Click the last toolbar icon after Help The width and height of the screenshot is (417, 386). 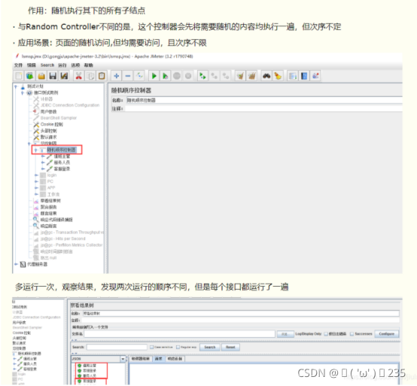pos(315,76)
